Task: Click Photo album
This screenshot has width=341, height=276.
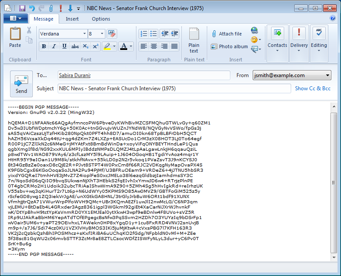Action: [x=230, y=46]
